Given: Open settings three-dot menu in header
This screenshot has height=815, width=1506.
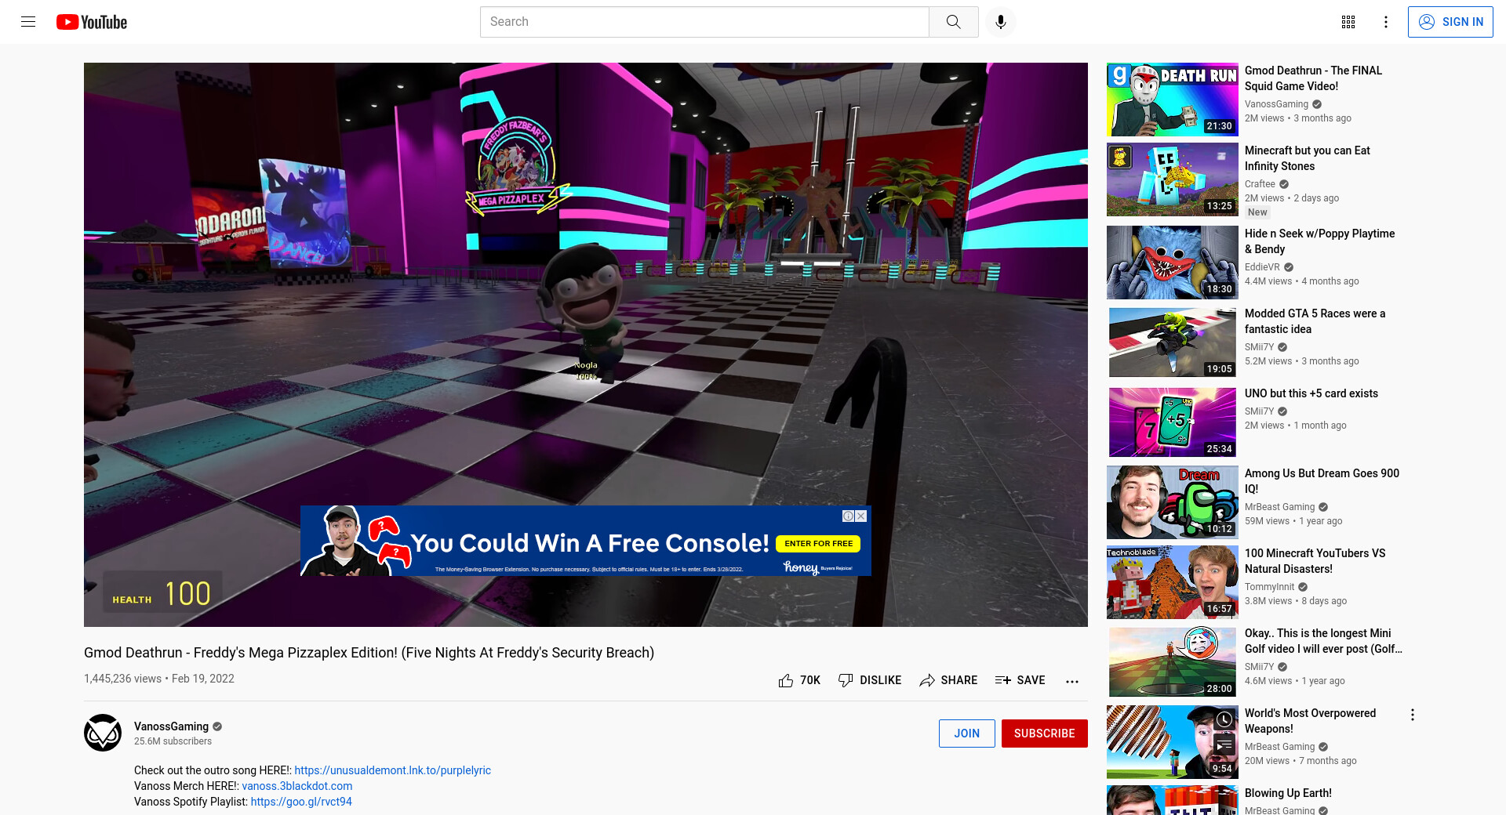Looking at the screenshot, I should point(1386,22).
